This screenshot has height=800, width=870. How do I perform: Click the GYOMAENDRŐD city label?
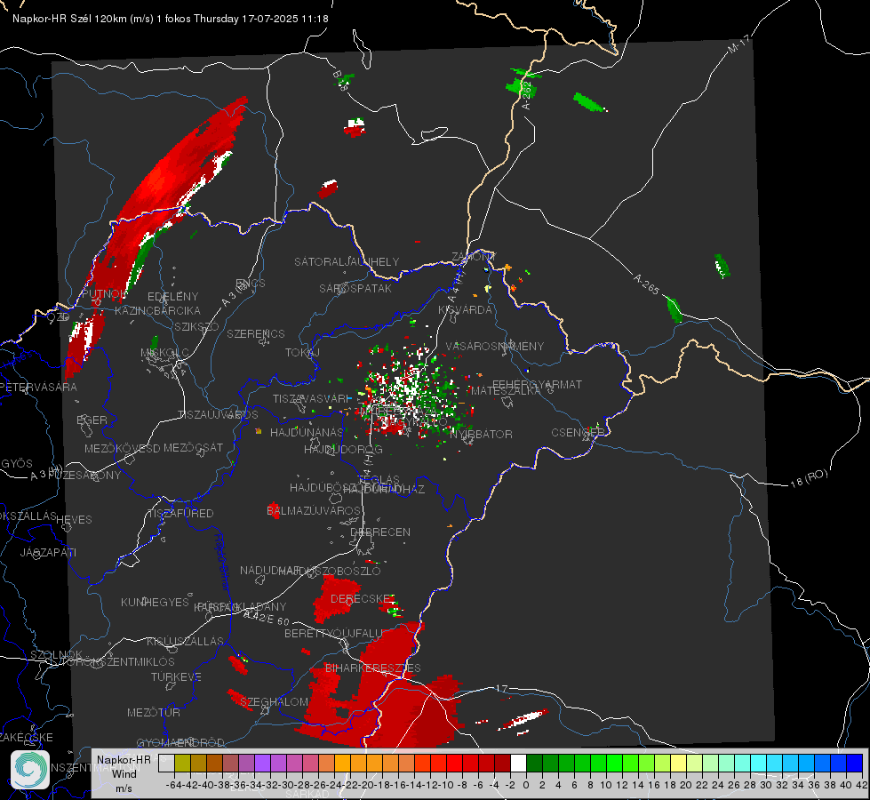(x=180, y=742)
